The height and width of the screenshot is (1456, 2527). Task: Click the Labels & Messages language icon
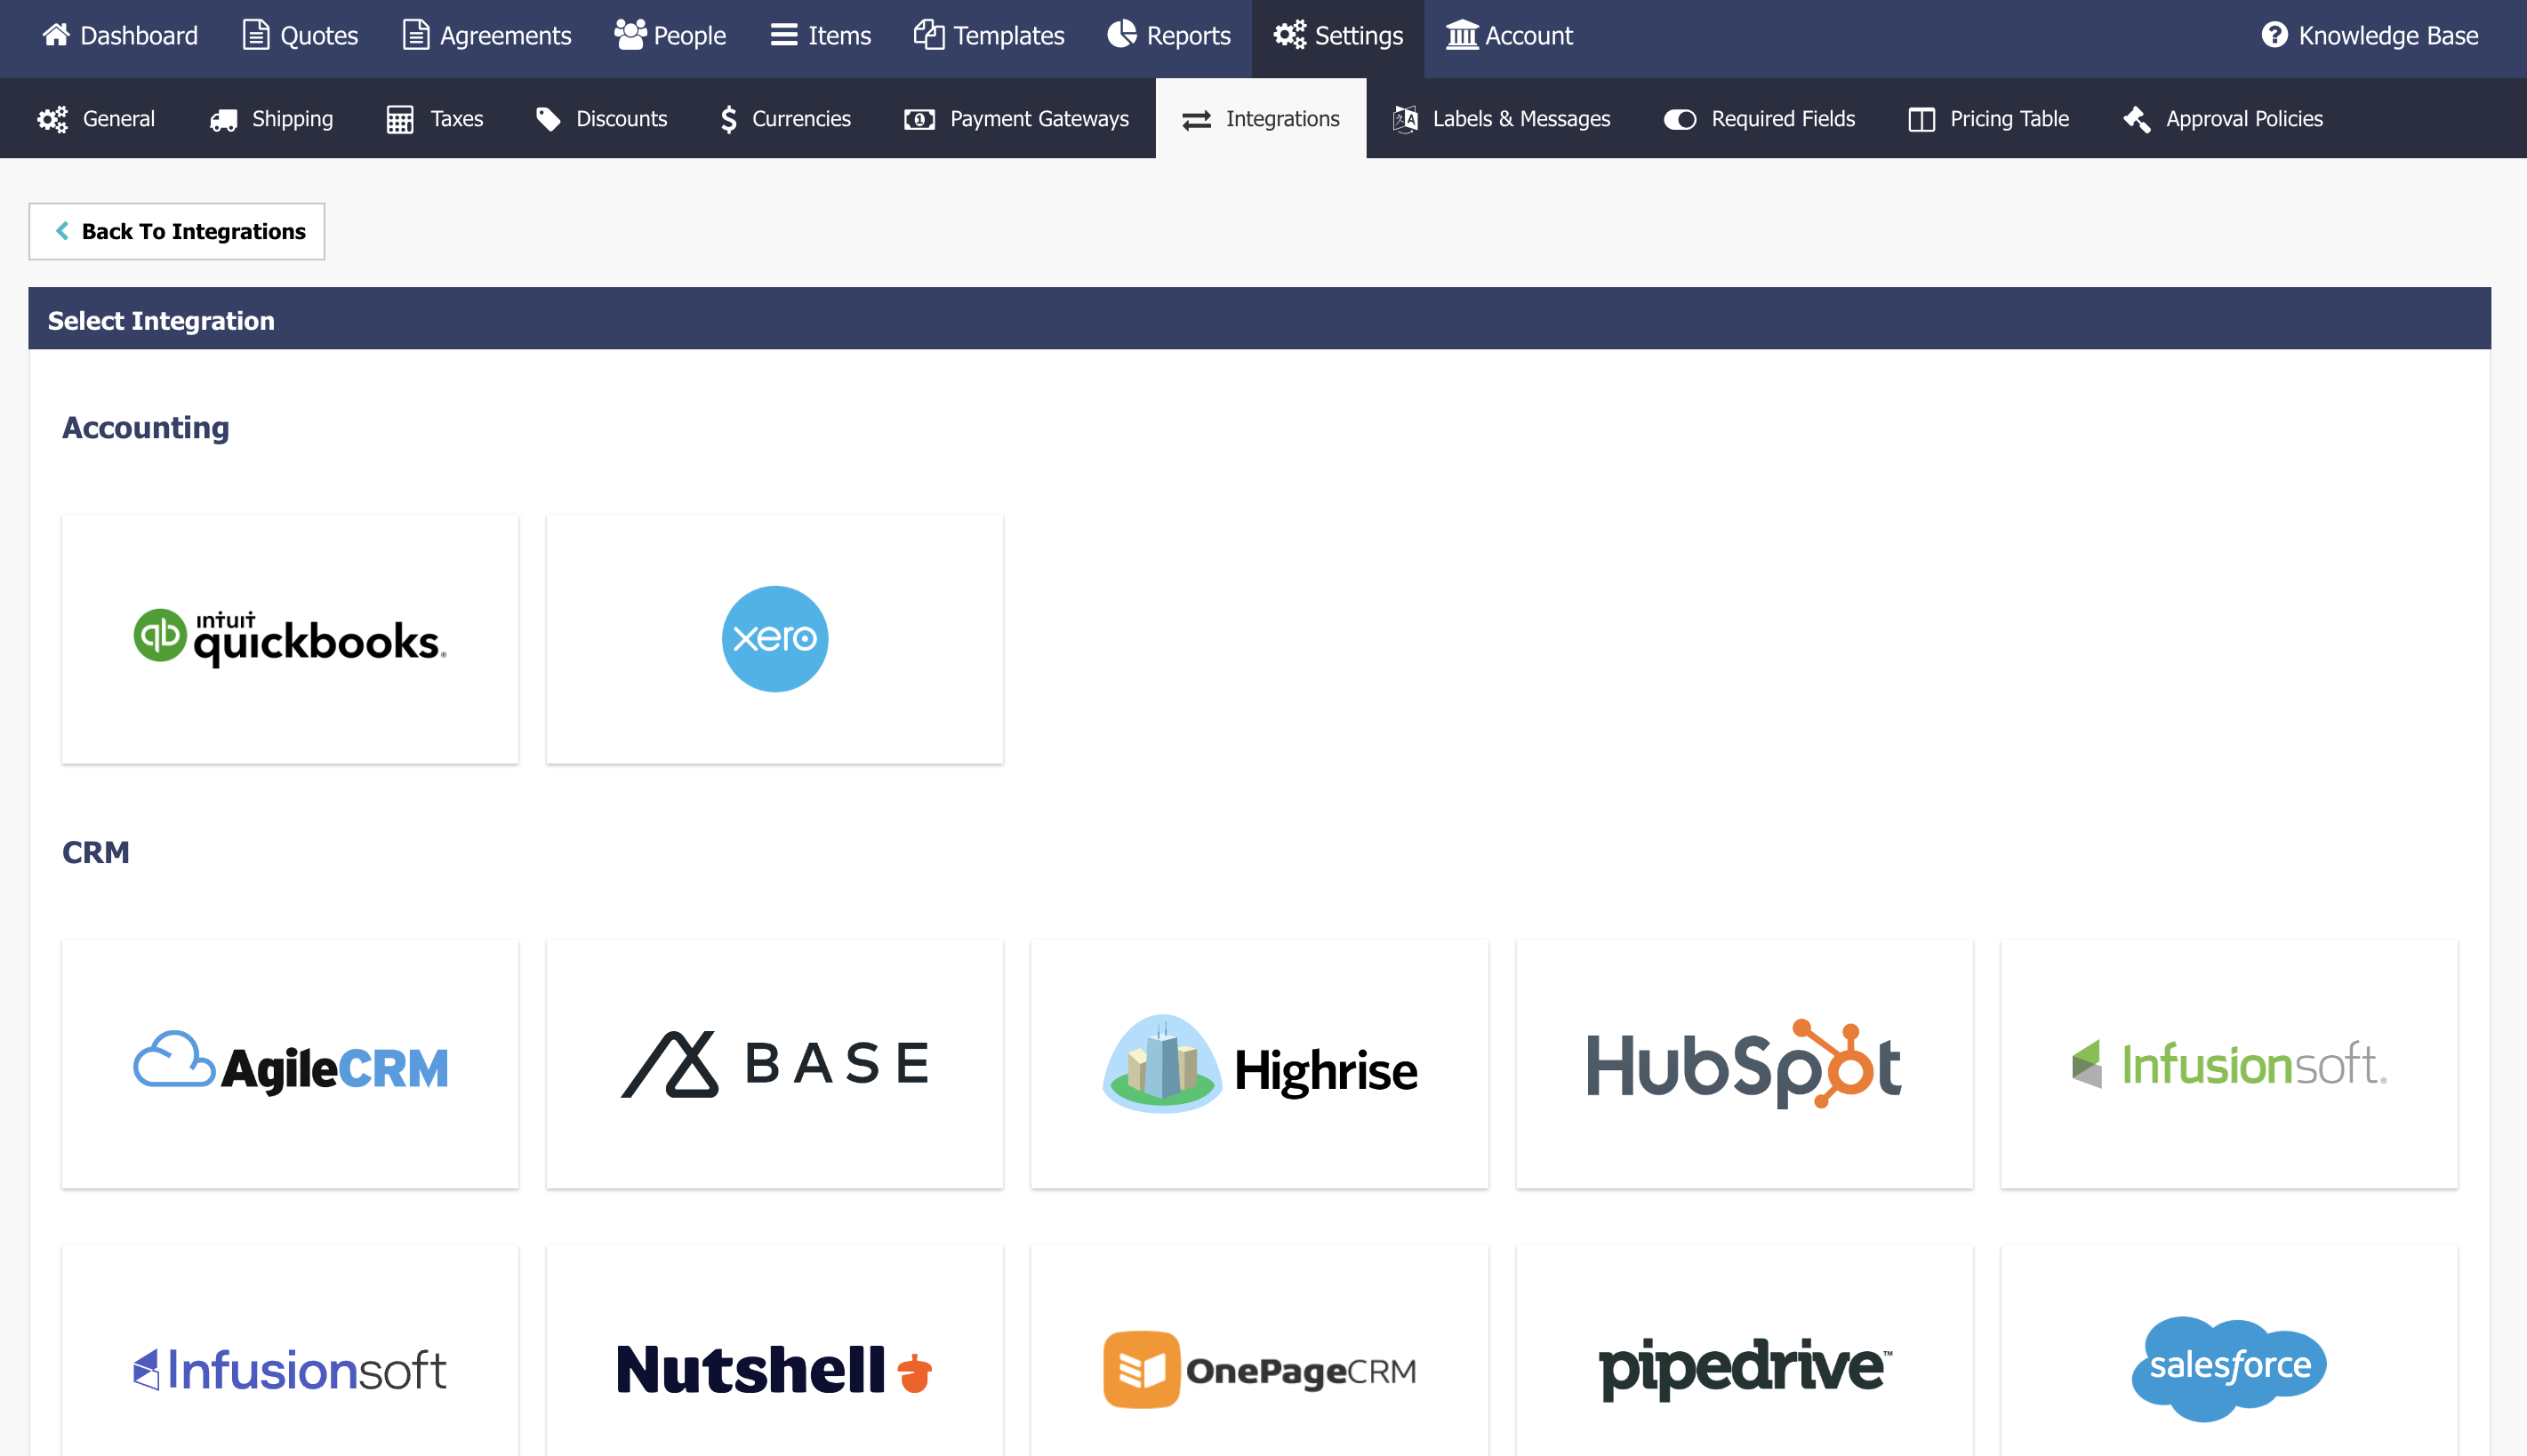pos(1405,119)
